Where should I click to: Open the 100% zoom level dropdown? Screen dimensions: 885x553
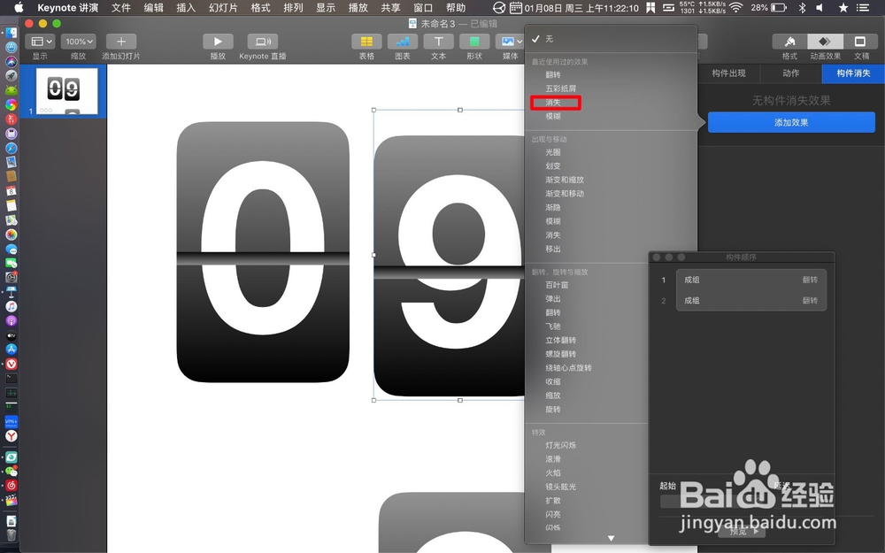pos(79,42)
